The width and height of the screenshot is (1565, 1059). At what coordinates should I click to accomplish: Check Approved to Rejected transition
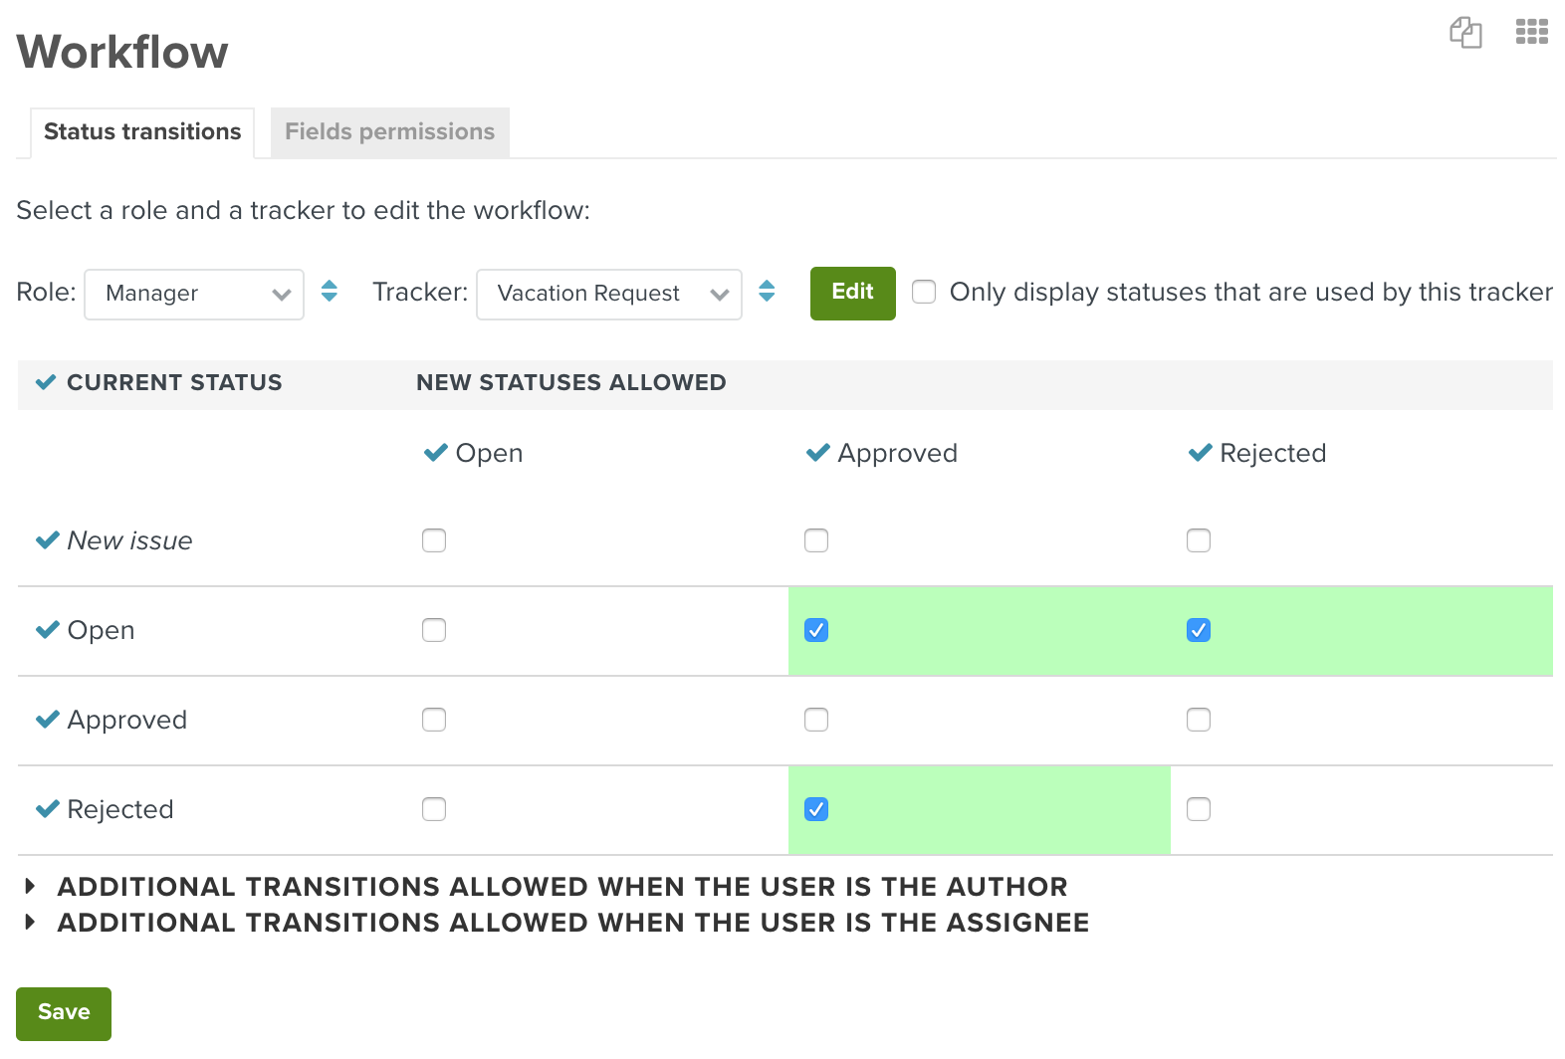click(x=1199, y=720)
